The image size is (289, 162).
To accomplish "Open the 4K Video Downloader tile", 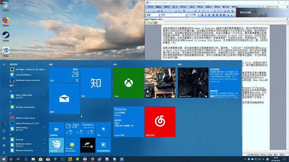I will coord(72,145).
